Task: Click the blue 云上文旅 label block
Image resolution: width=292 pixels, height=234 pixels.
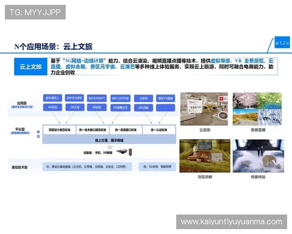Action: pos(31,67)
